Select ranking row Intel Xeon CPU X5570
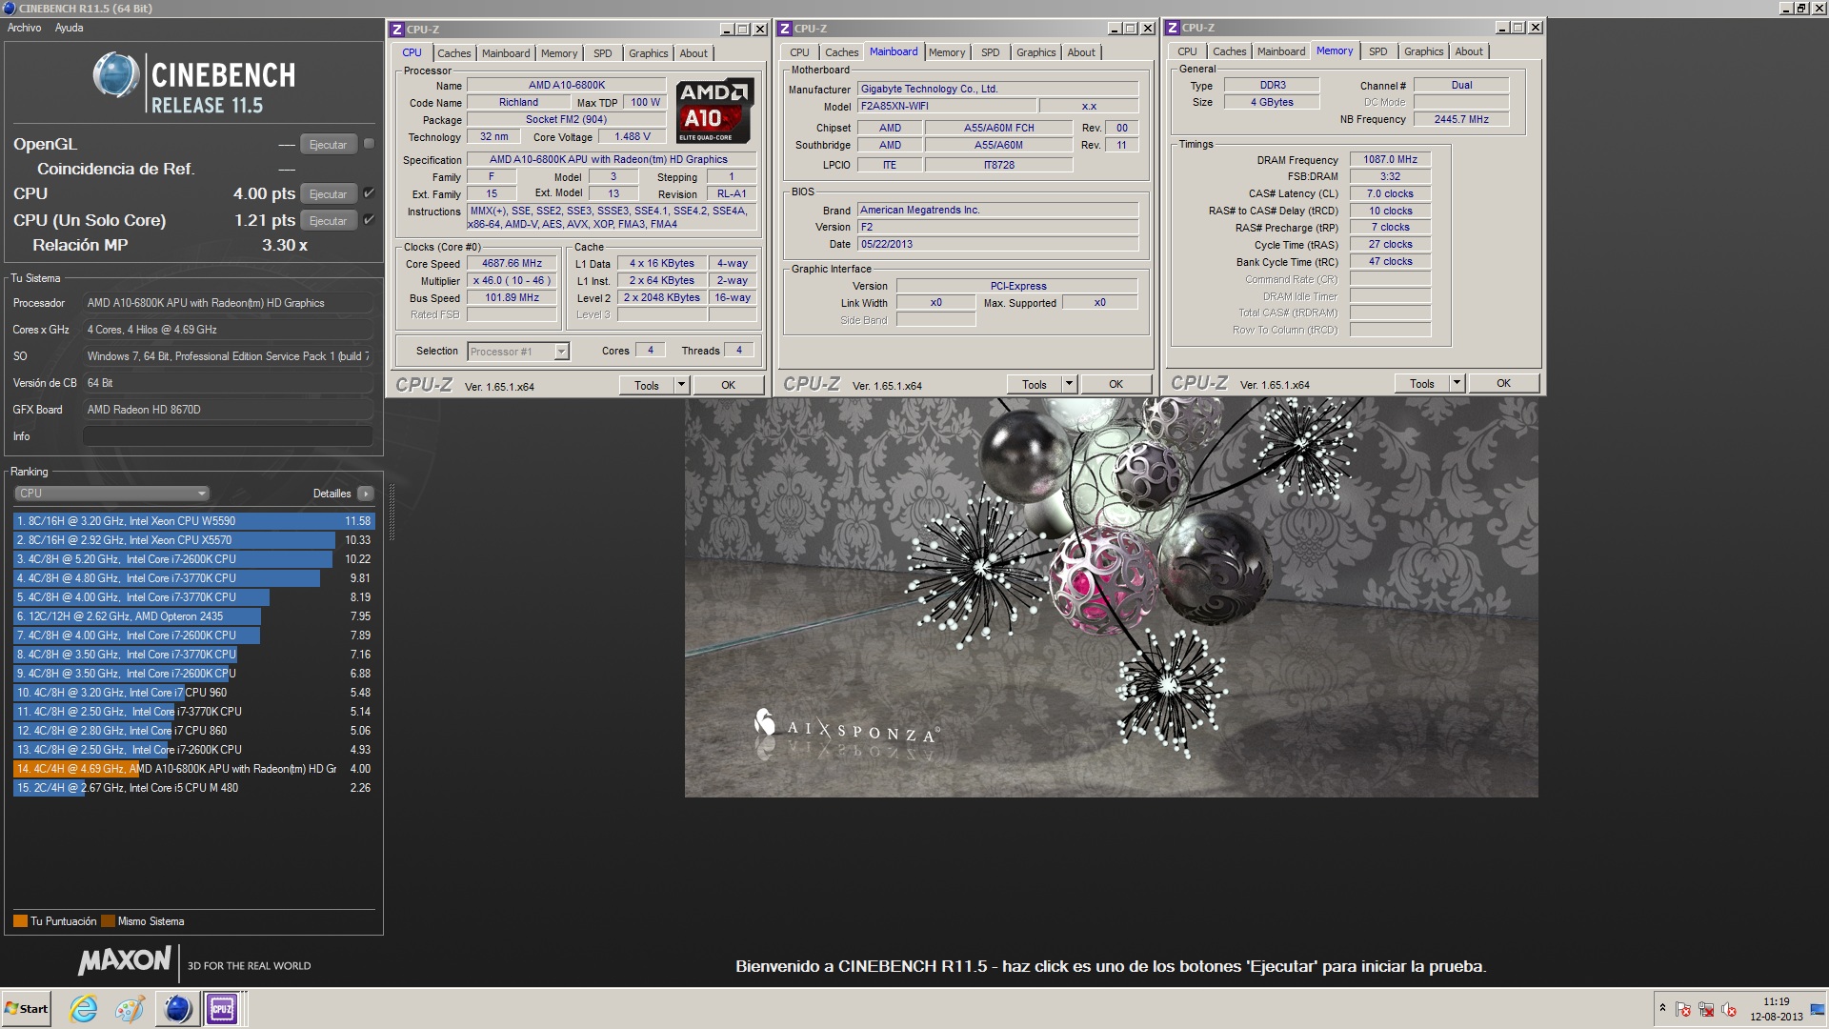 (194, 540)
